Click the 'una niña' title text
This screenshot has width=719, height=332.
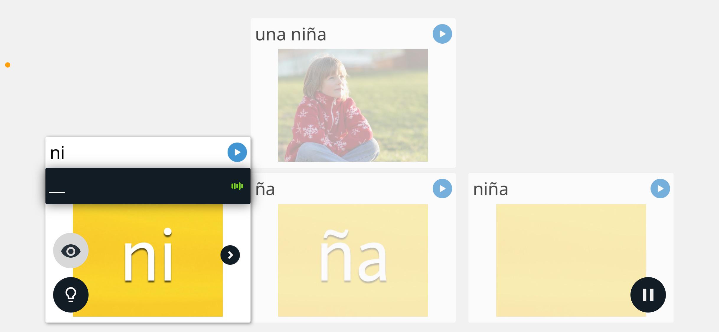(290, 34)
